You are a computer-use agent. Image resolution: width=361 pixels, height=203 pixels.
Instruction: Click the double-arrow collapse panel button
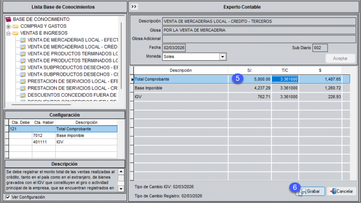(x=134, y=7)
